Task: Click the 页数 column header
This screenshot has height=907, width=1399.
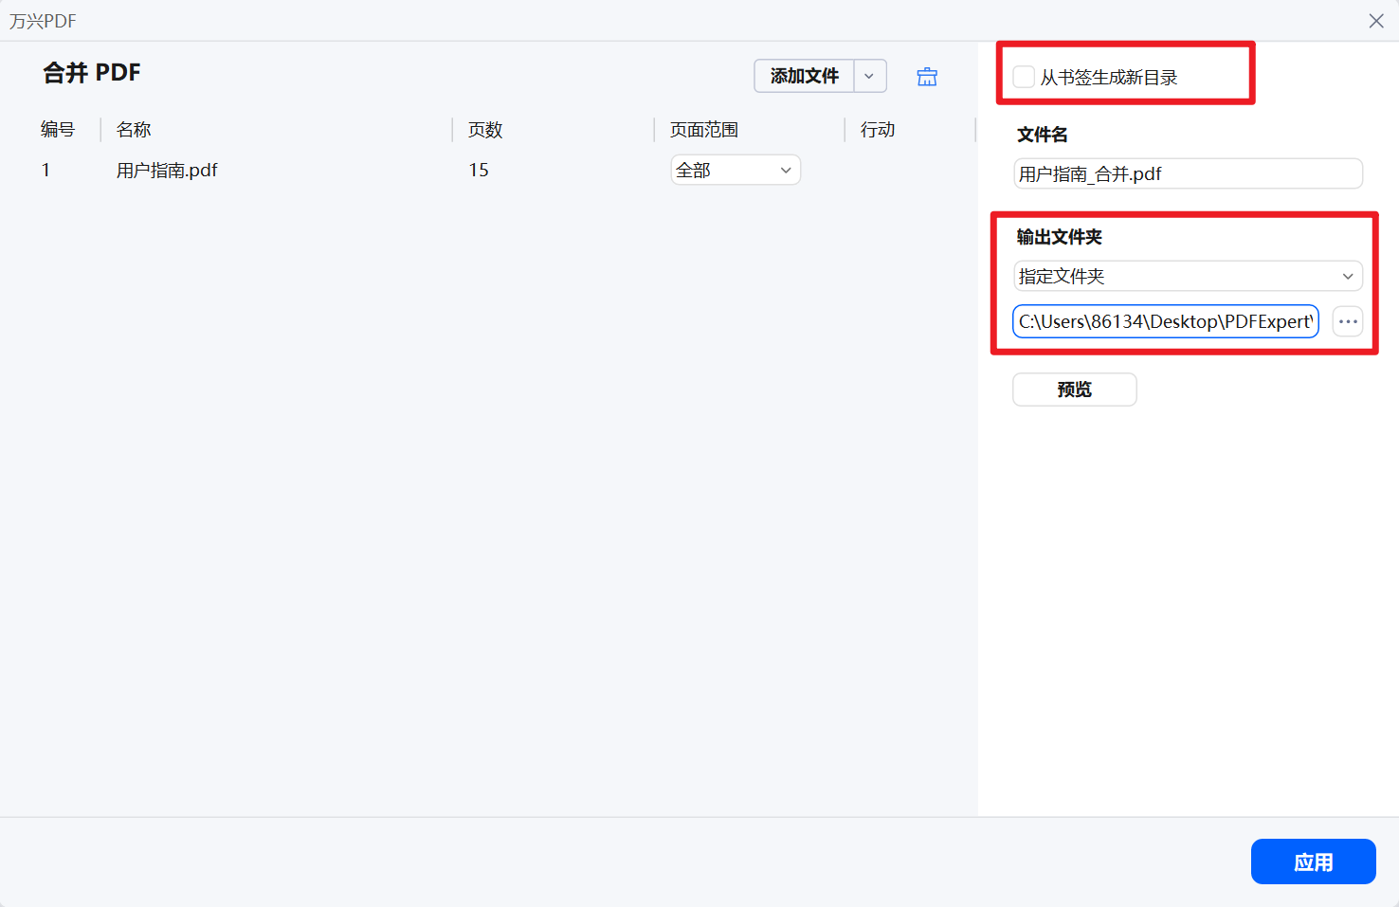Action: pyautogui.click(x=484, y=129)
